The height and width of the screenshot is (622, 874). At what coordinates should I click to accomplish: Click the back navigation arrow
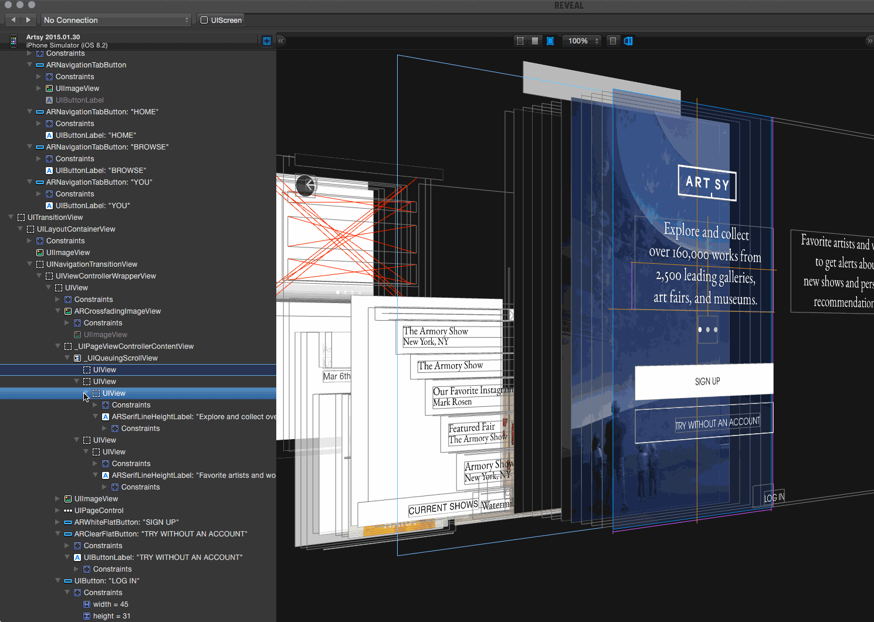pos(13,20)
